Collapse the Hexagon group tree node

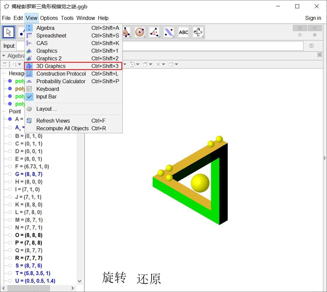[x=4, y=73]
